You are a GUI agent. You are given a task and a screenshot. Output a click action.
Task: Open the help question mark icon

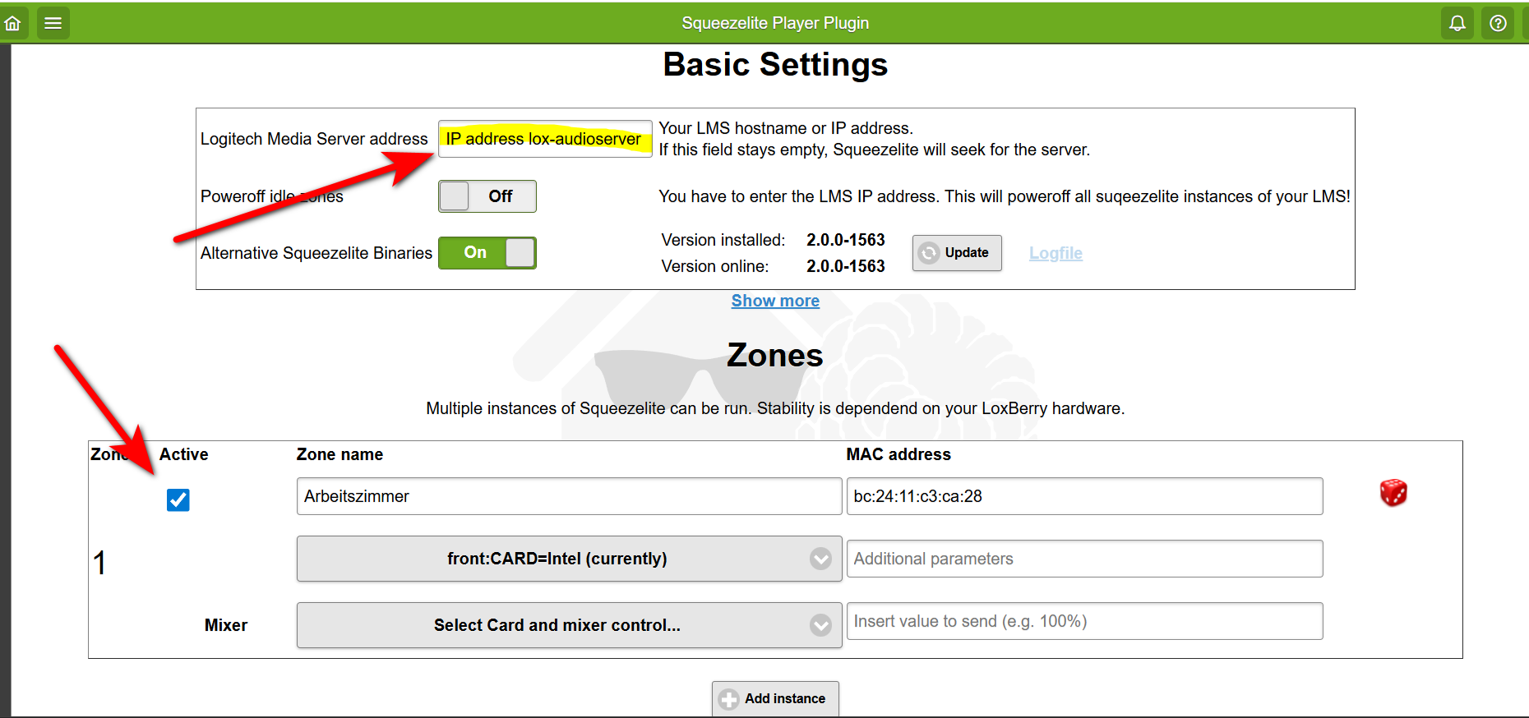click(x=1498, y=23)
